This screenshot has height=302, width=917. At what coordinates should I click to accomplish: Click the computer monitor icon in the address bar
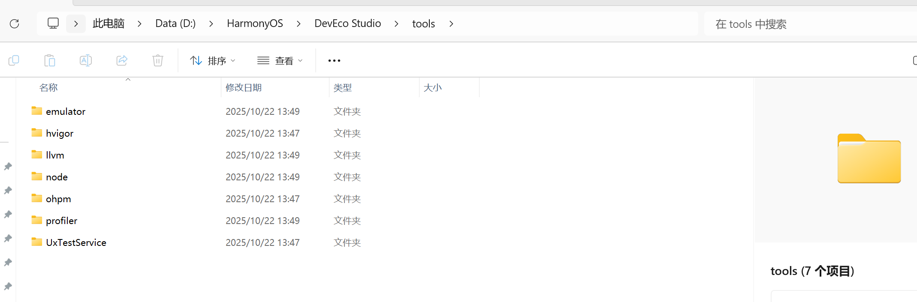point(53,23)
